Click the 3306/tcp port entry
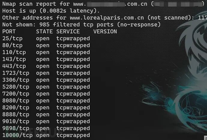The width and height of the screenshot is (207, 140). click(16, 80)
